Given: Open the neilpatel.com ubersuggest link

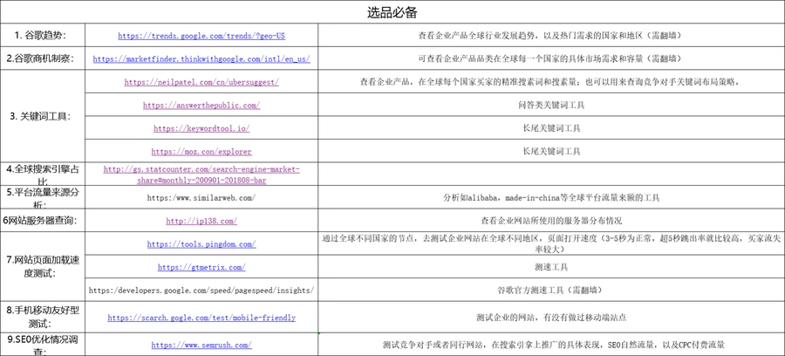Looking at the screenshot, I should tap(201, 82).
